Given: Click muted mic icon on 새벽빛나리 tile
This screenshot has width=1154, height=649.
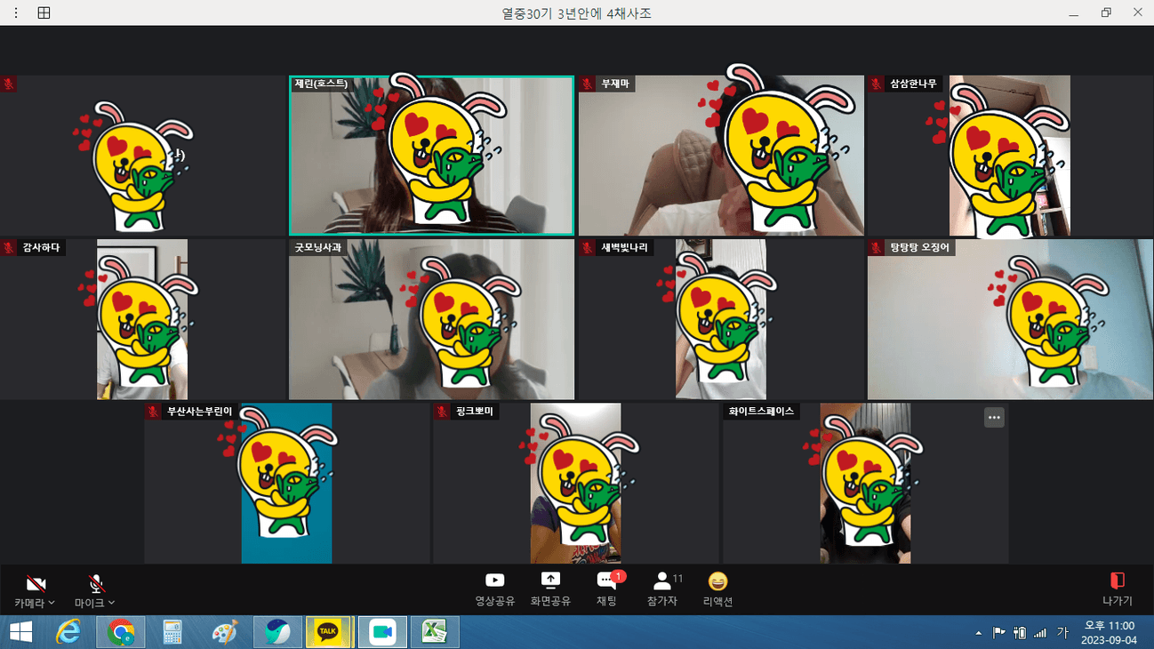Looking at the screenshot, I should pos(588,247).
